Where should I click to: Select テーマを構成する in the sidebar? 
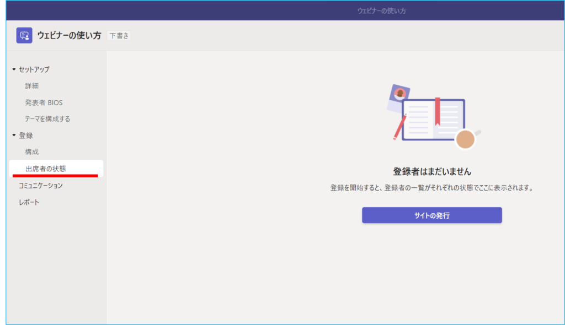point(47,119)
